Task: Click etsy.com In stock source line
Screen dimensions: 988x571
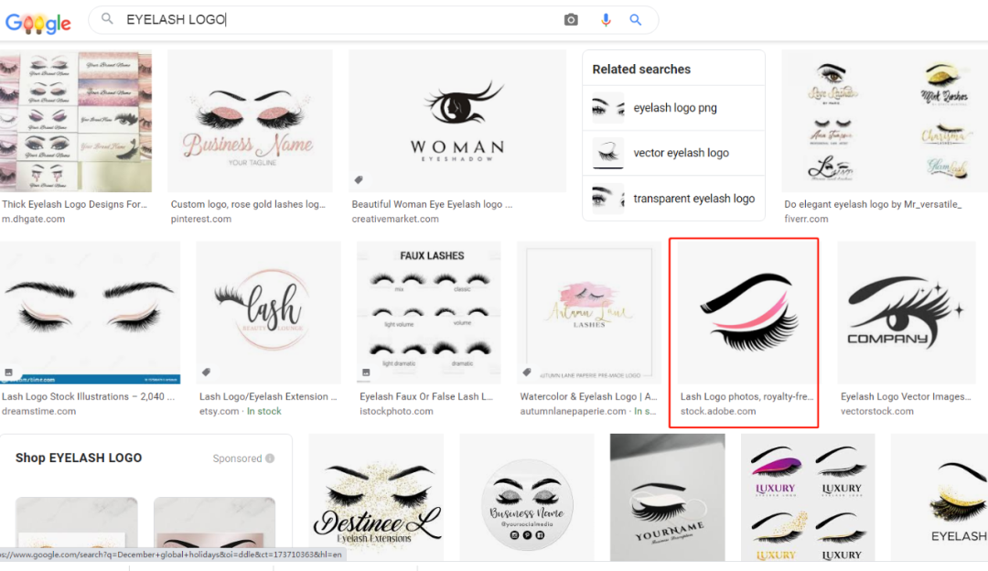Action: (240, 411)
